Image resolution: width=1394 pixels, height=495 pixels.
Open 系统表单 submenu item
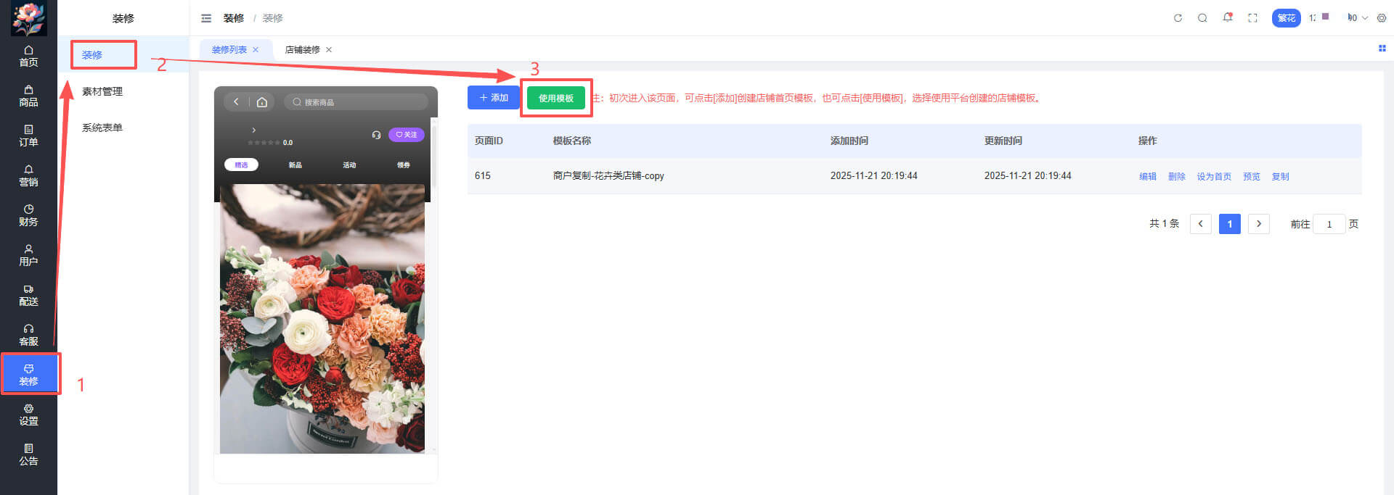click(x=102, y=128)
